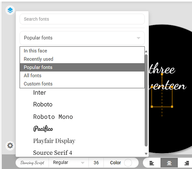Align text left
This screenshot has height=169, width=192.
tap(152, 163)
